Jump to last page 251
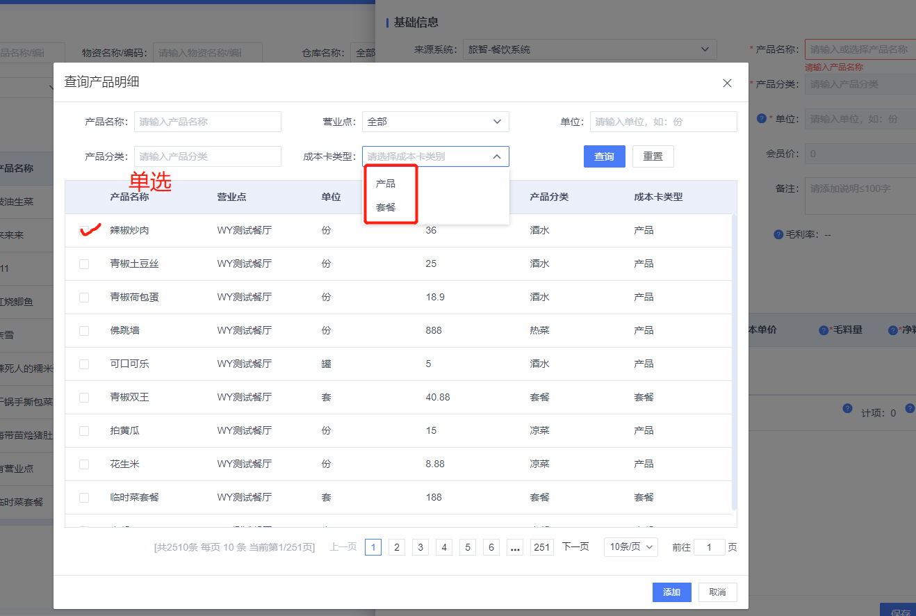Viewport: 916px width, 616px height. pyautogui.click(x=541, y=547)
